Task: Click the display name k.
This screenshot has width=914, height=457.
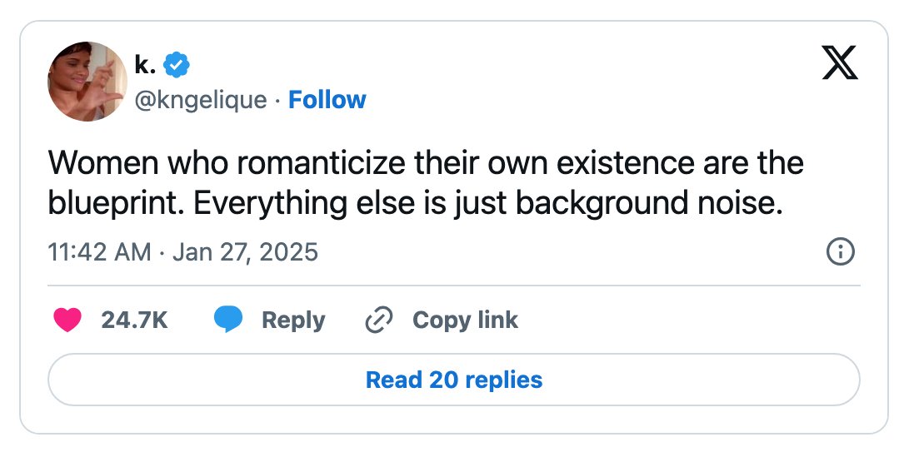Action: (145, 65)
